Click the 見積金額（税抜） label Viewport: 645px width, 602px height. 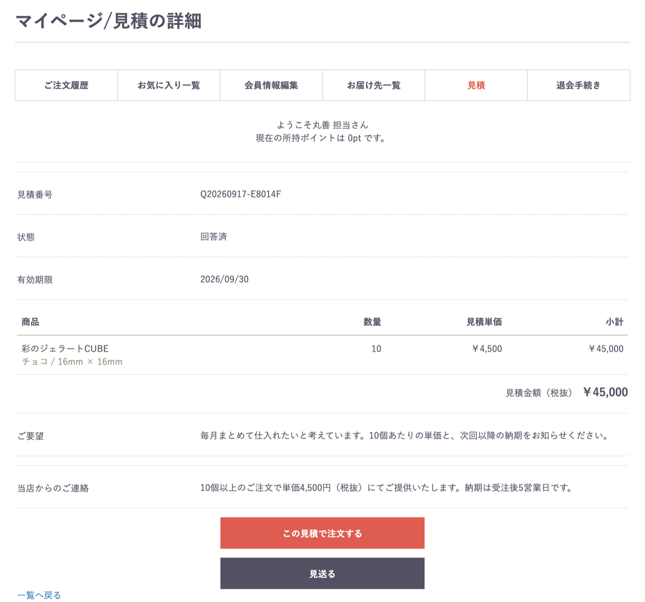pyautogui.click(x=539, y=393)
